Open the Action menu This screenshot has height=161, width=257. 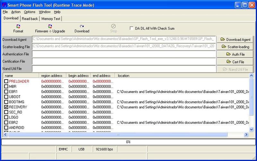pyautogui.click(x=16, y=12)
